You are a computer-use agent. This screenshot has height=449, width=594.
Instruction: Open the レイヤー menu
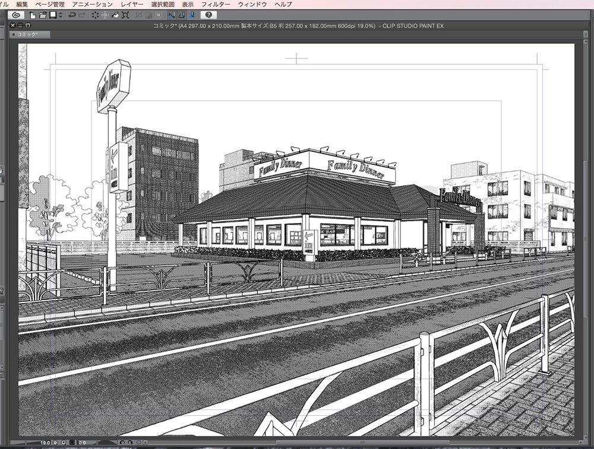point(132,4)
